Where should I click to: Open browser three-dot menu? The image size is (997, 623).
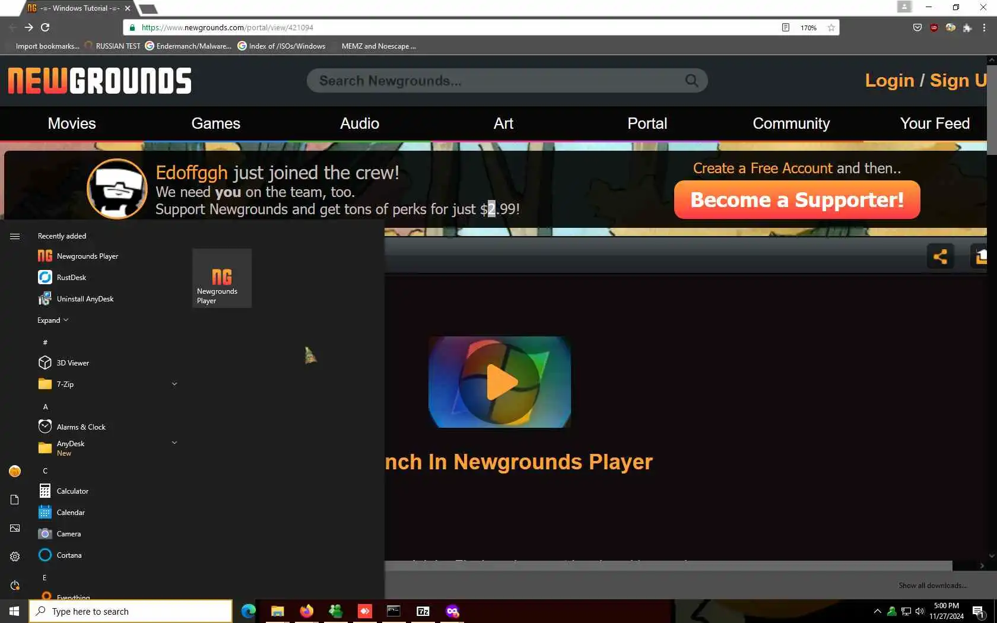tap(984, 27)
